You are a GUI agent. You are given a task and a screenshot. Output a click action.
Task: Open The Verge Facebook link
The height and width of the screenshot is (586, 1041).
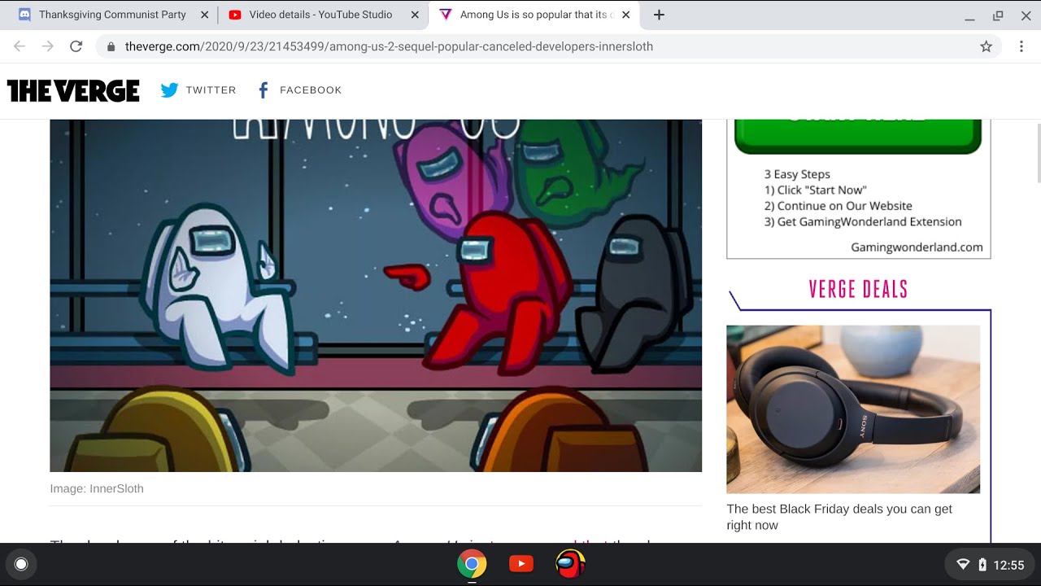tap(298, 90)
